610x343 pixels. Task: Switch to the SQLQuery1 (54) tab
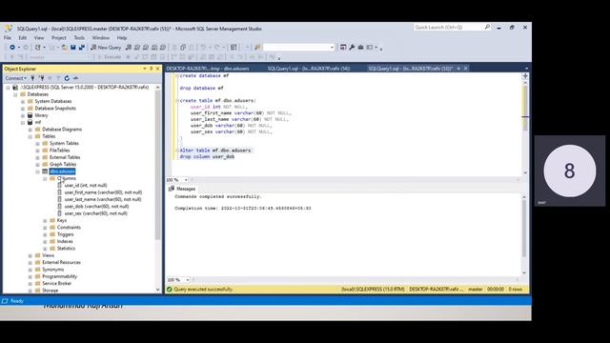click(x=309, y=69)
